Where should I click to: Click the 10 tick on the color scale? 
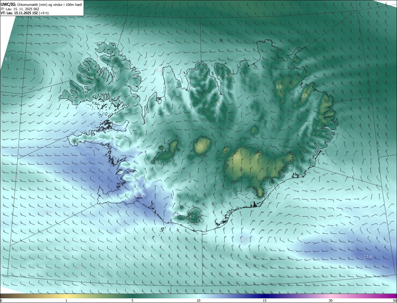pos(198,301)
